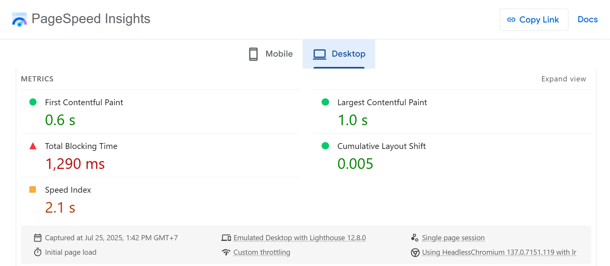Click the 2.1 s value
The image size is (610, 266).
coord(60,207)
